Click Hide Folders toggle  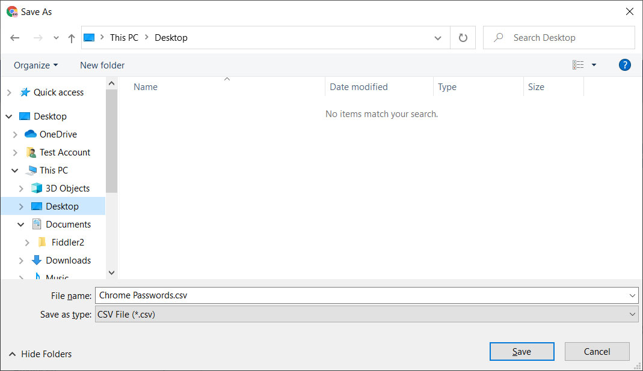point(40,354)
